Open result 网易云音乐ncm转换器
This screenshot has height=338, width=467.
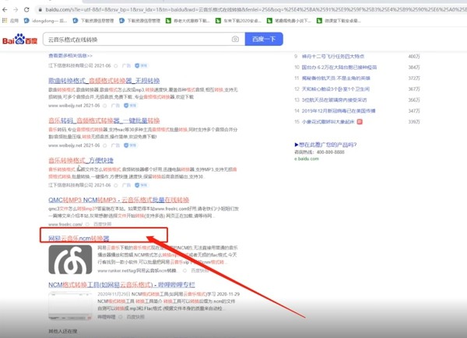(x=79, y=239)
